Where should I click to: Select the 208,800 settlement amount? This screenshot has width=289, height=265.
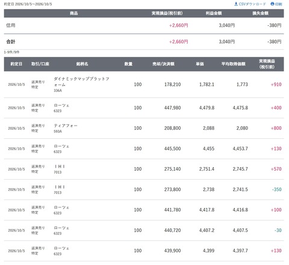click(173, 128)
